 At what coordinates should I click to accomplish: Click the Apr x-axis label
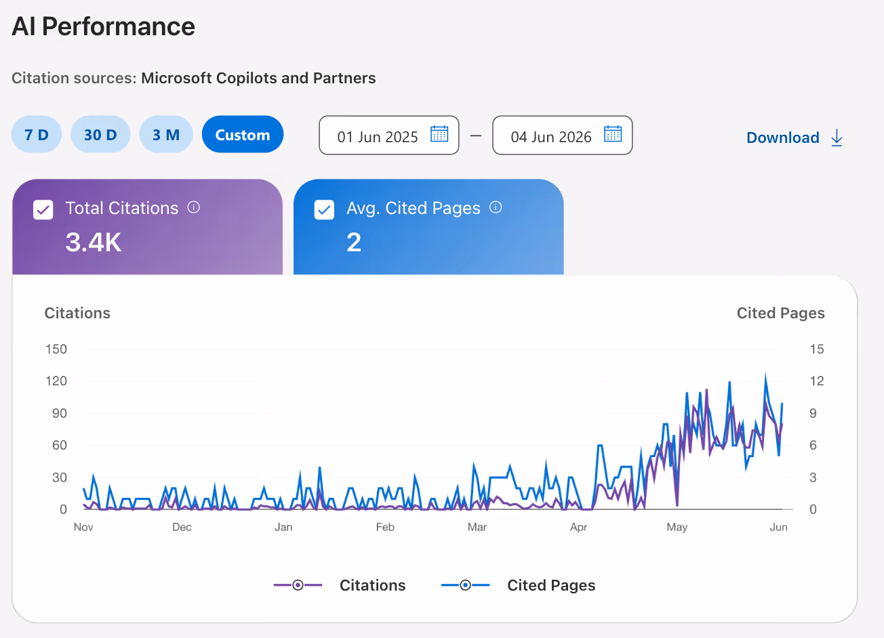[x=579, y=527]
